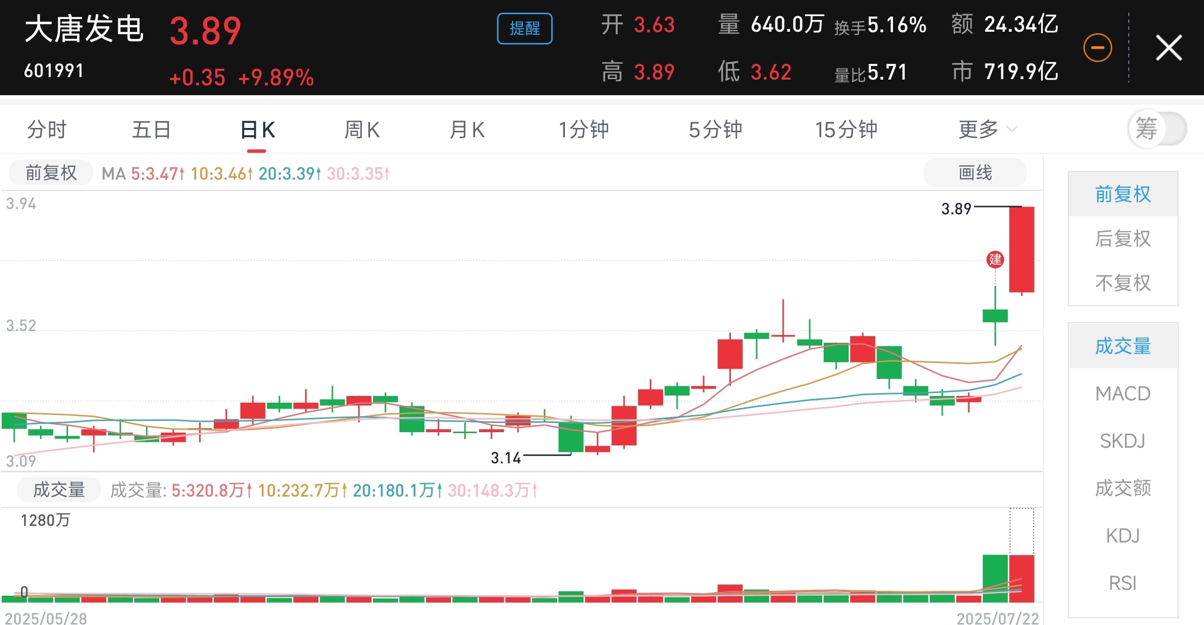The width and height of the screenshot is (1204, 625).
Task: Click the 额 24.34亿 amount value
Action: 1005,24
